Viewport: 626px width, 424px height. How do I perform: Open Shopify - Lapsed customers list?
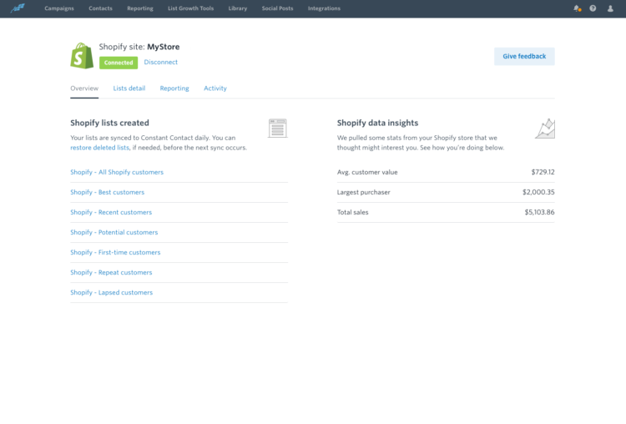click(111, 292)
